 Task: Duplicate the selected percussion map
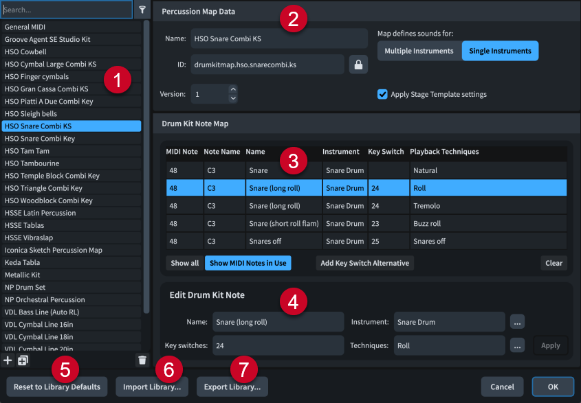coord(23,360)
